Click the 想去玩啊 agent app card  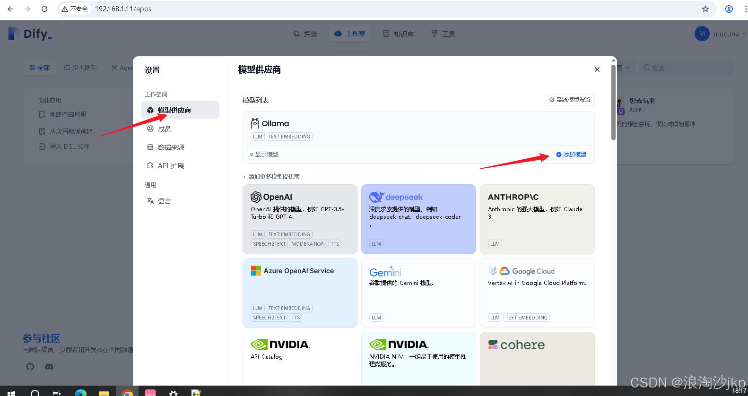pos(675,126)
